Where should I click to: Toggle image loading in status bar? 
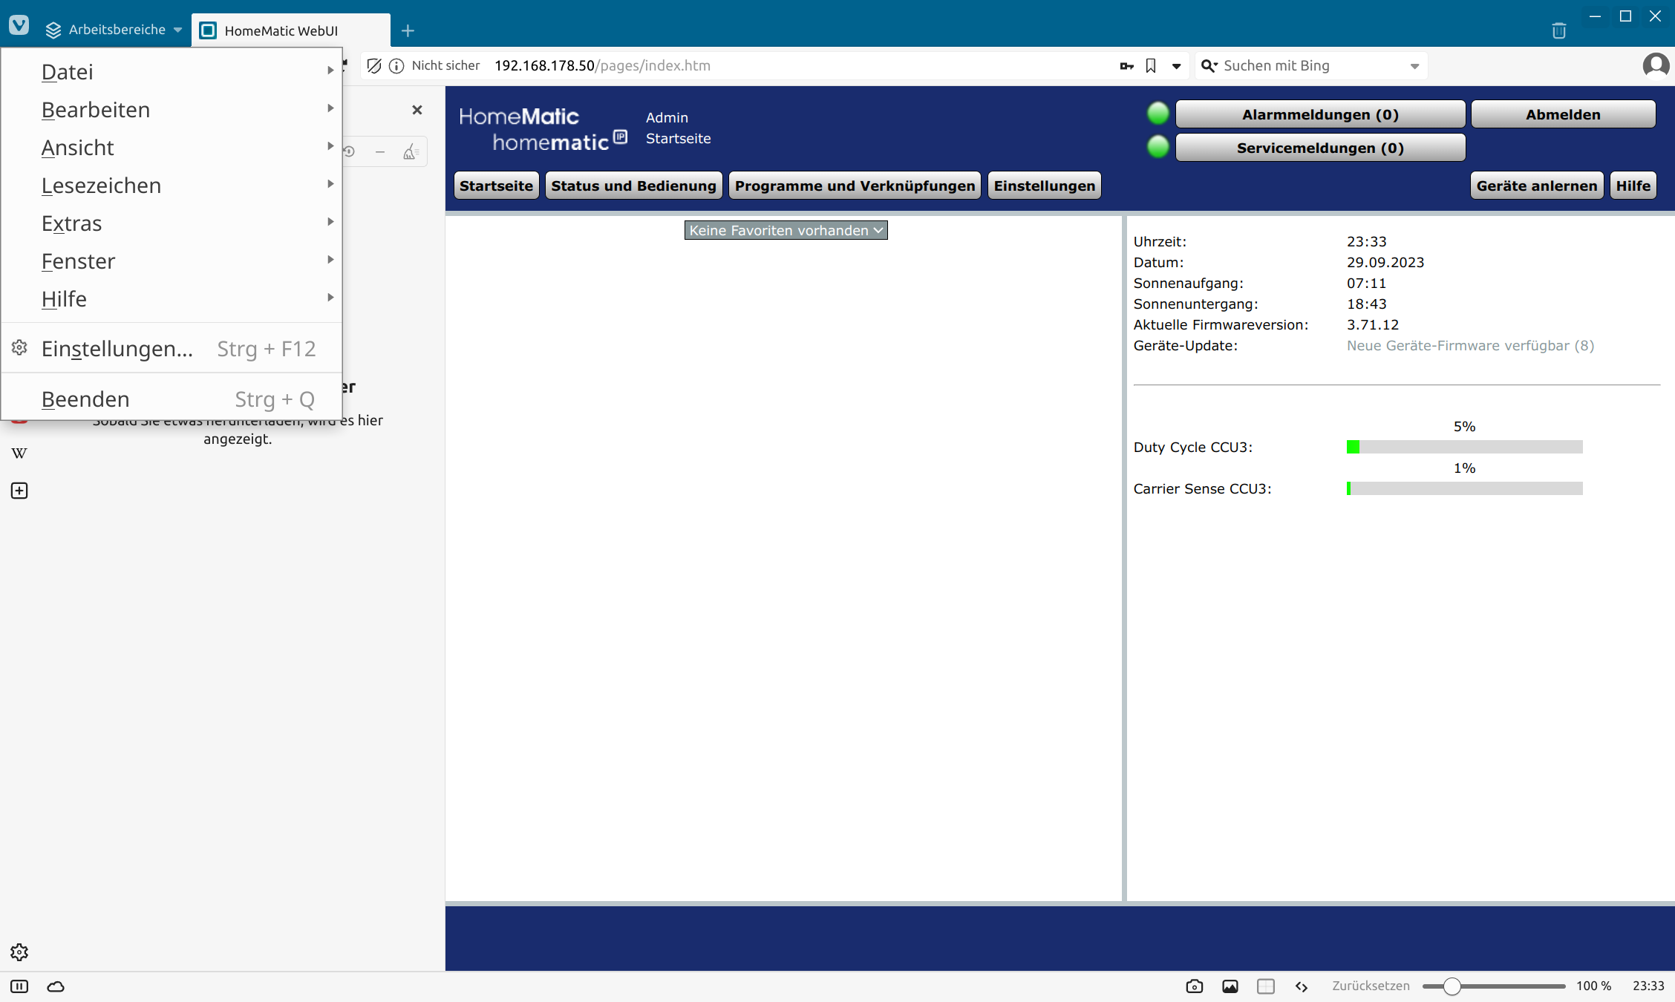coord(1230,986)
